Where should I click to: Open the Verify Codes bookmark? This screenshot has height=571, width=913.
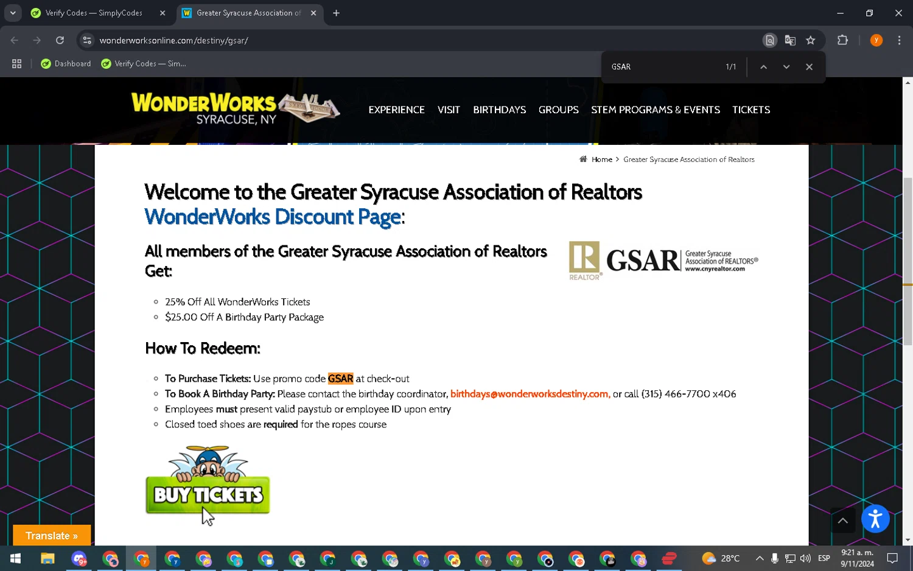144,63
